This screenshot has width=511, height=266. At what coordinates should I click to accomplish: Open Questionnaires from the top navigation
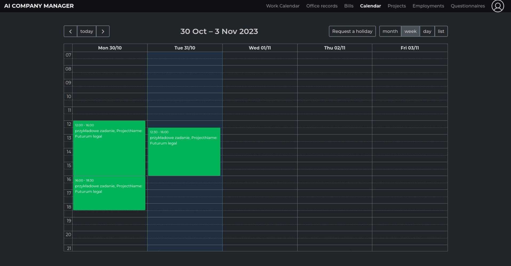click(x=468, y=6)
